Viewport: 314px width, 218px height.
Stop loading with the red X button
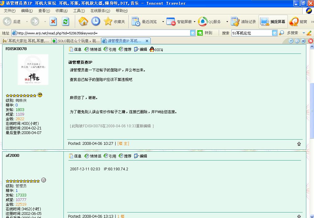click(53, 22)
